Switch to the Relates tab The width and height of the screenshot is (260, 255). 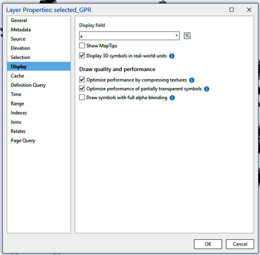click(39, 131)
